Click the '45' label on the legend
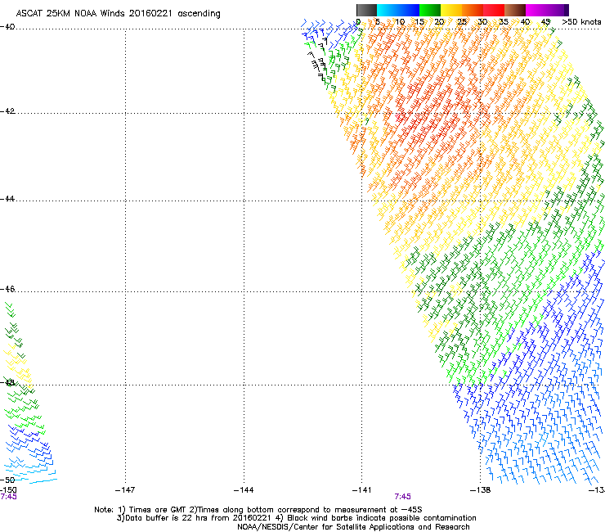 [545, 22]
